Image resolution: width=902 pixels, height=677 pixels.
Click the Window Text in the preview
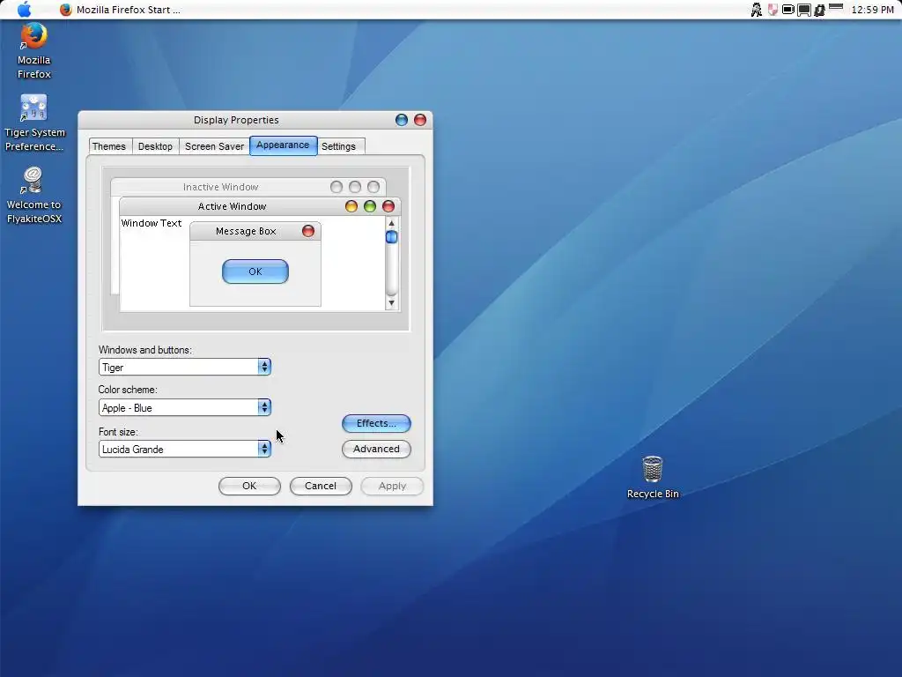pos(152,223)
